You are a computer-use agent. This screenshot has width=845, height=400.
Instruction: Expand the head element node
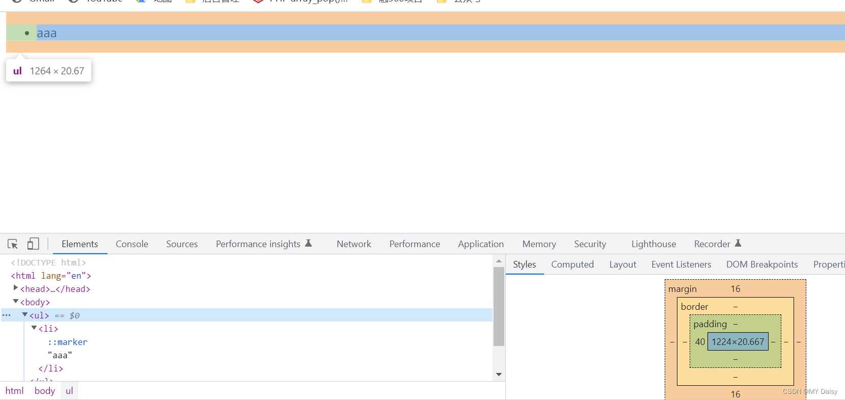pos(16,288)
